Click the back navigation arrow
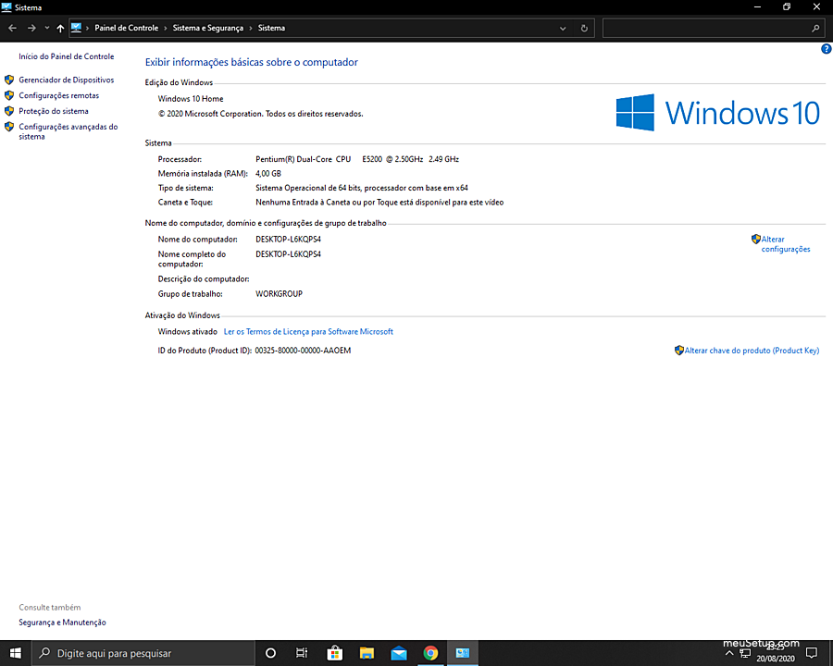Screen dimensions: 833x666 (12, 29)
